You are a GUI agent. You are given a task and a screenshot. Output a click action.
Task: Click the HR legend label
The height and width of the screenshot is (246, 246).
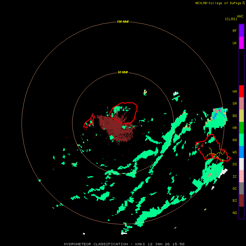click(x=235, y=128)
